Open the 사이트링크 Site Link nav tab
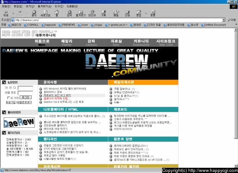The width and height of the screenshot is (238, 173). [x=166, y=42]
